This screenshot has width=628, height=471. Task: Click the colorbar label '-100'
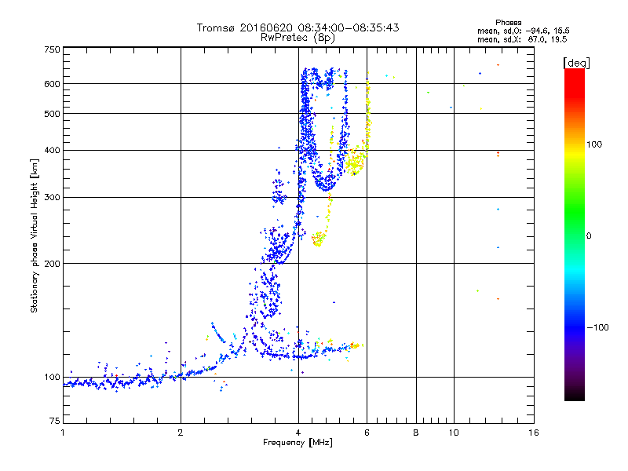598,327
